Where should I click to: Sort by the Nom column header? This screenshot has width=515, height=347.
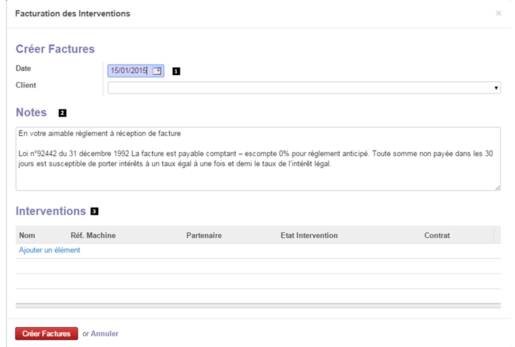coord(27,235)
